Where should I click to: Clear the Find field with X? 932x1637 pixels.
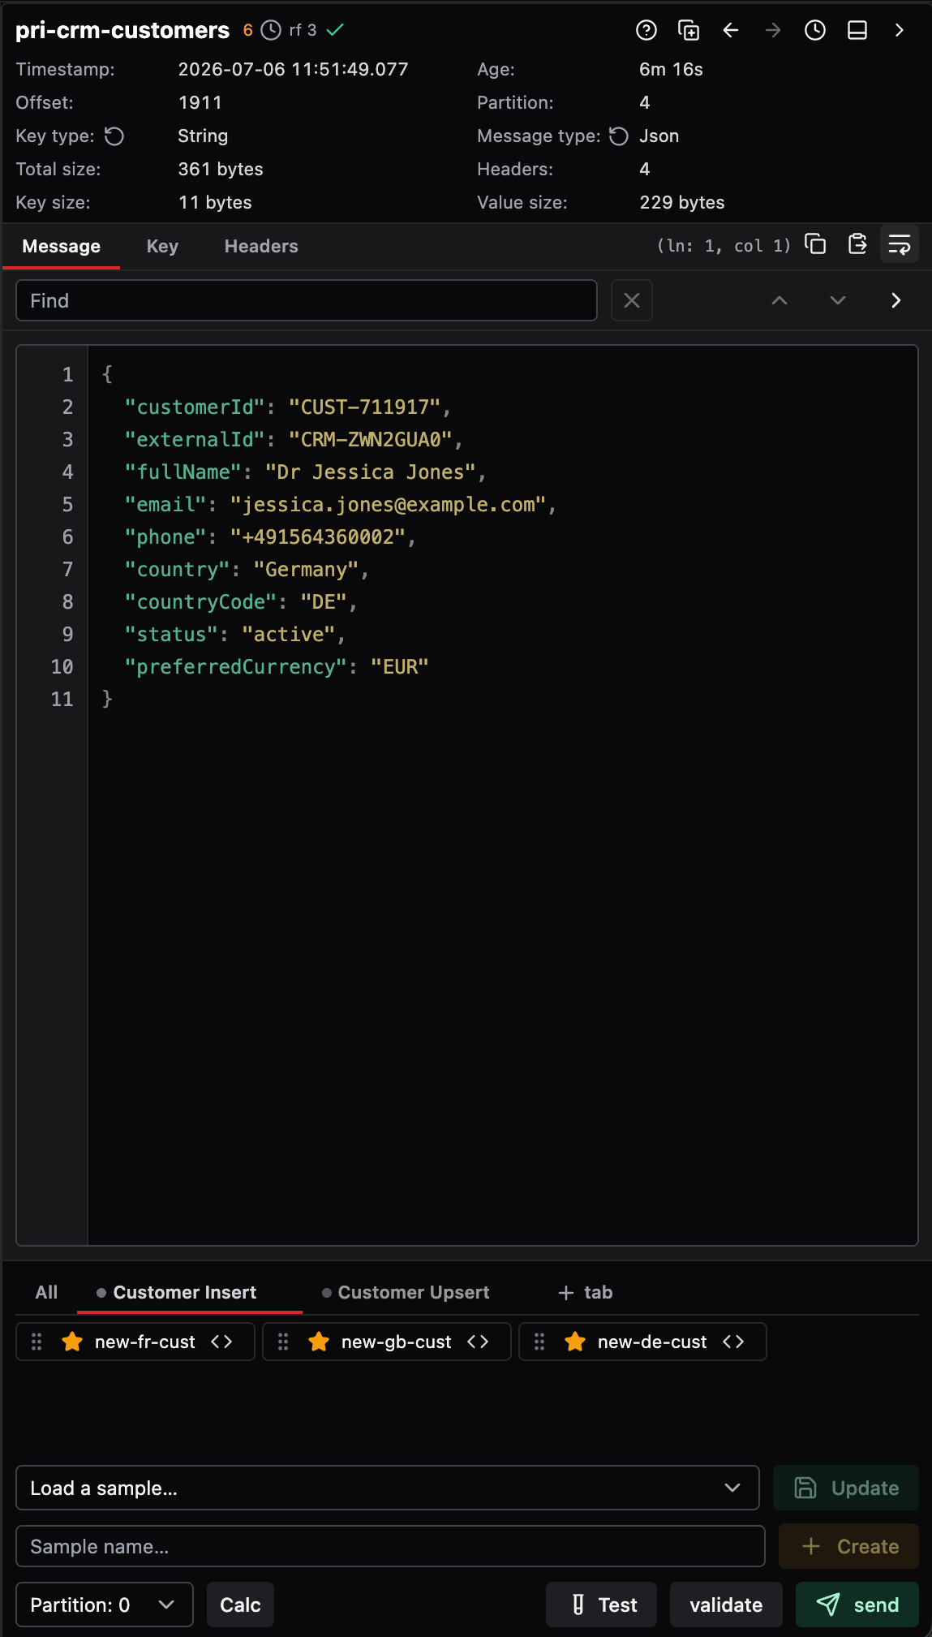[x=632, y=300]
